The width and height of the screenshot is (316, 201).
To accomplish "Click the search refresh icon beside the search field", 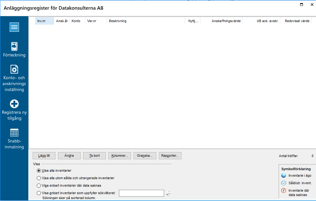I will [169, 193].
